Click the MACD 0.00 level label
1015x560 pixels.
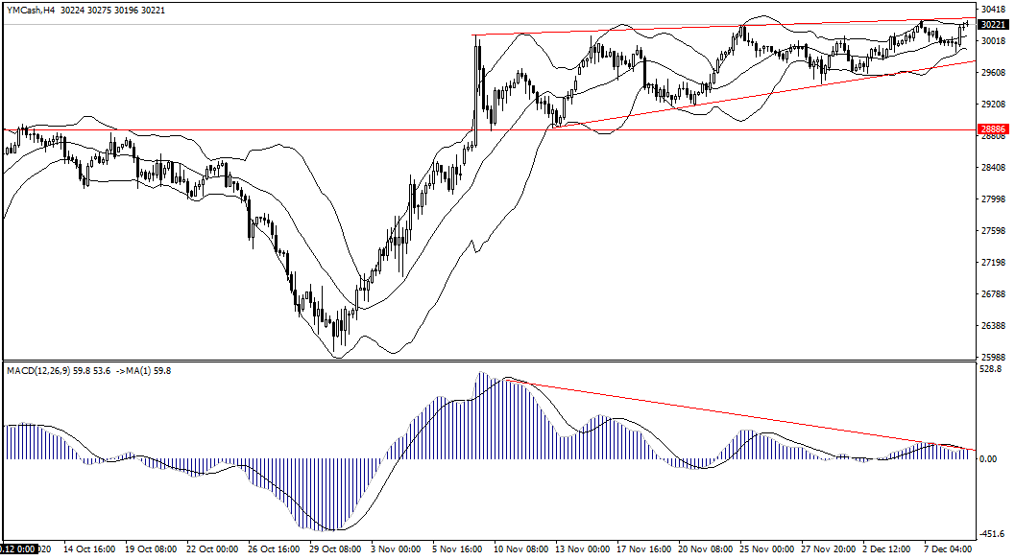coord(988,459)
